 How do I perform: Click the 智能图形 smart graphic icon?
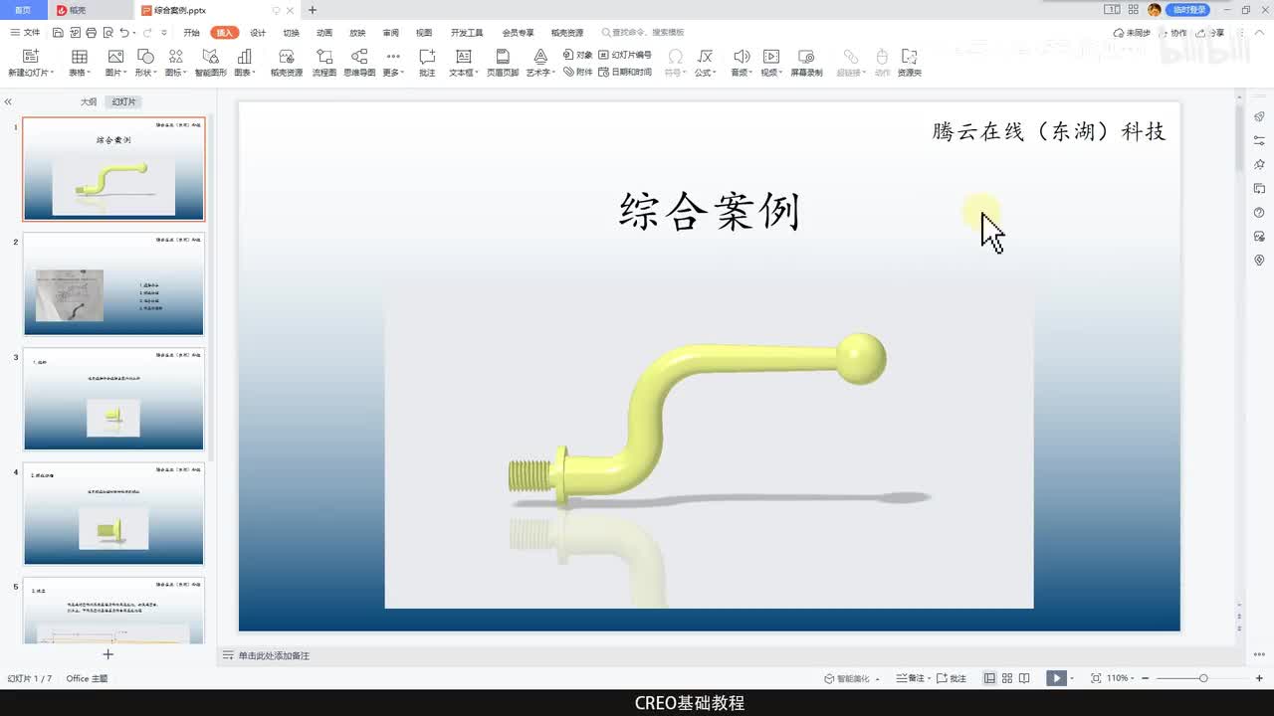click(x=210, y=56)
